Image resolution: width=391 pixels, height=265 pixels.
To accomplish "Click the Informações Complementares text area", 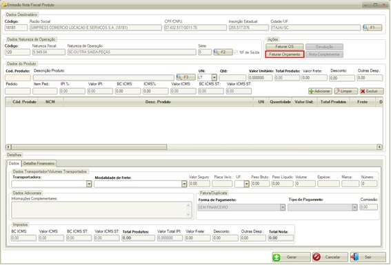I will coord(101,210).
